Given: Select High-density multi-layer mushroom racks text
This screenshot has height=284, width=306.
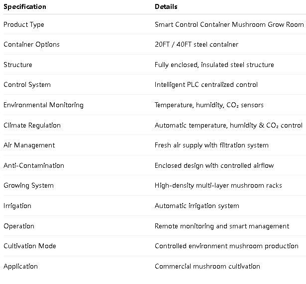Looking at the screenshot, I should click(218, 186).
